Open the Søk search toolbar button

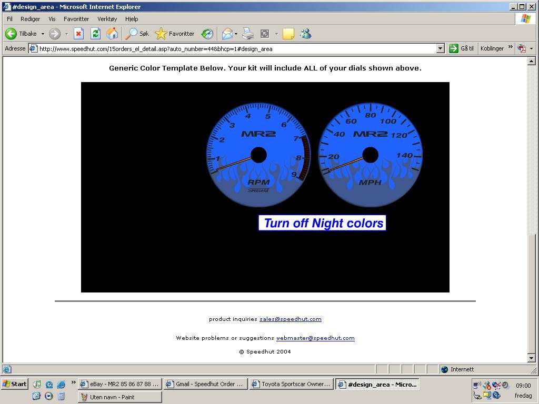(137, 34)
